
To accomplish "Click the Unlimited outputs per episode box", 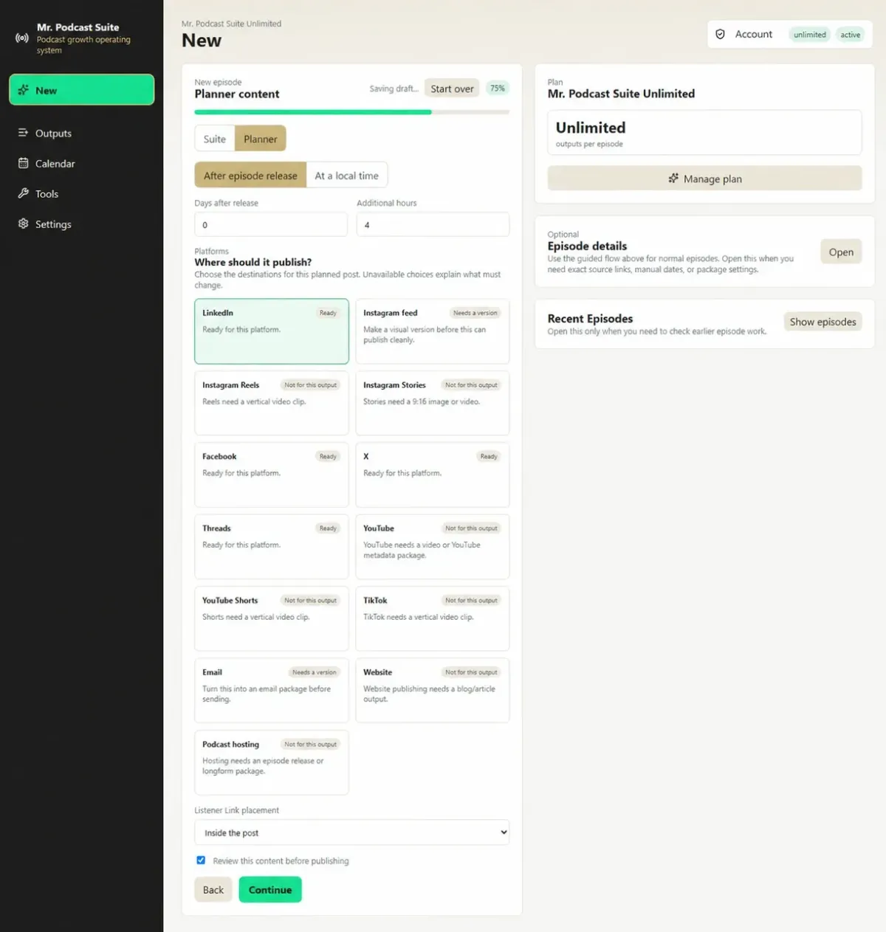I will pyautogui.click(x=704, y=133).
